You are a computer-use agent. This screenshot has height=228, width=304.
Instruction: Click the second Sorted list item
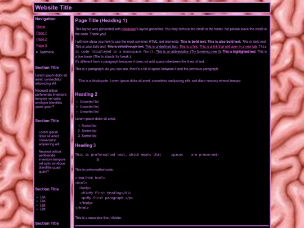pyautogui.click(x=89, y=131)
